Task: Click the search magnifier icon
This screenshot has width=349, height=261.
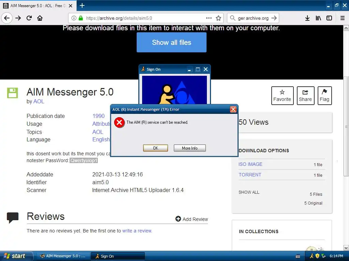Action: [x=232, y=18]
